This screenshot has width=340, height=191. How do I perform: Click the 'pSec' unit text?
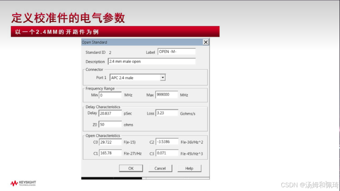pos(128,113)
